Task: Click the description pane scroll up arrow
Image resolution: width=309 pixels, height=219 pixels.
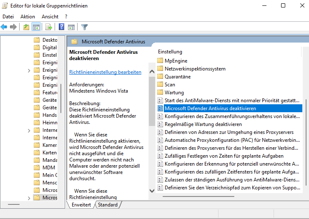Action: tap(152, 72)
